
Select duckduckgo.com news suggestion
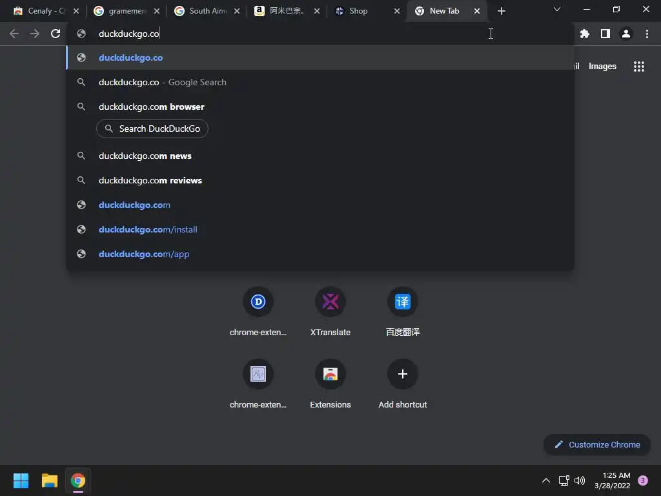(x=320, y=156)
